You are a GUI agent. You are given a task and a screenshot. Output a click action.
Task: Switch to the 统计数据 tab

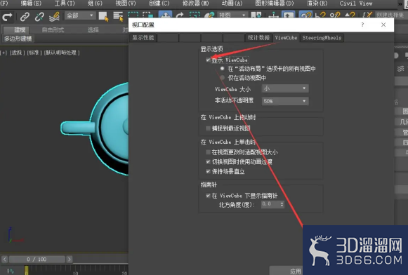click(258, 38)
